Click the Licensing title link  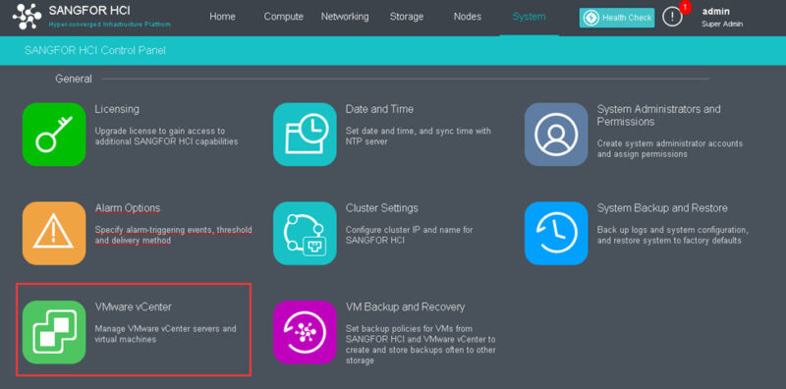[117, 109]
